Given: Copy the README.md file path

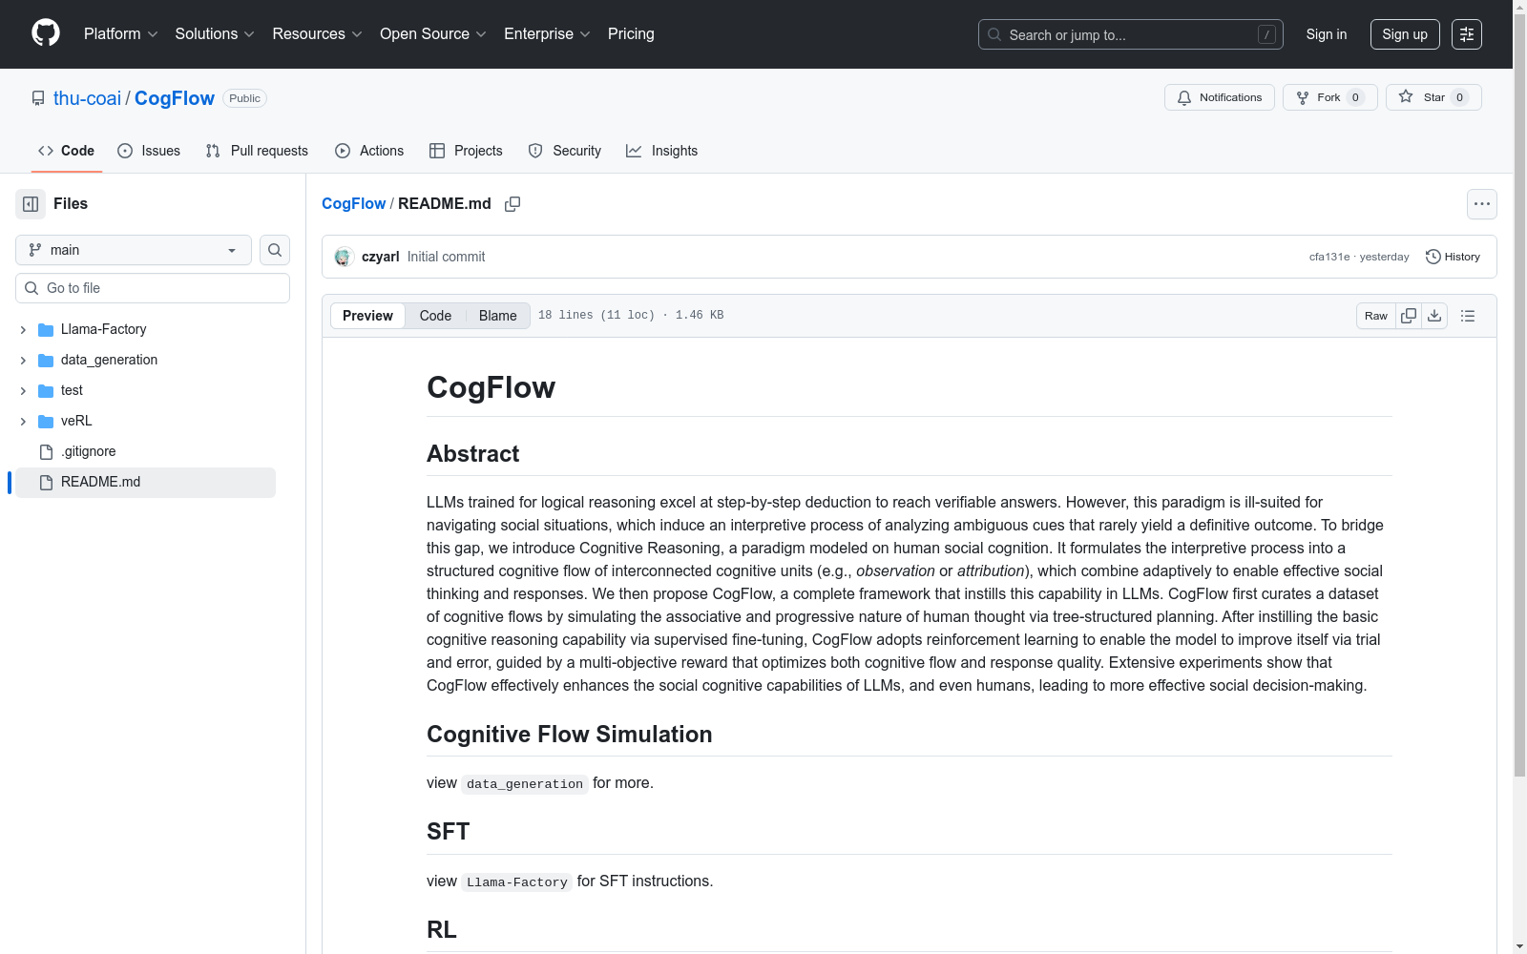Looking at the screenshot, I should pyautogui.click(x=512, y=204).
